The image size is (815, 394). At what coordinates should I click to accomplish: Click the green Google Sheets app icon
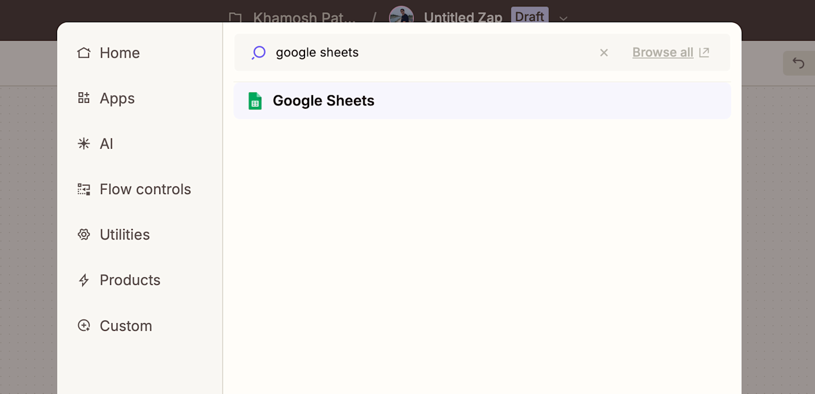pyautogui.click(x=255, y=101)
